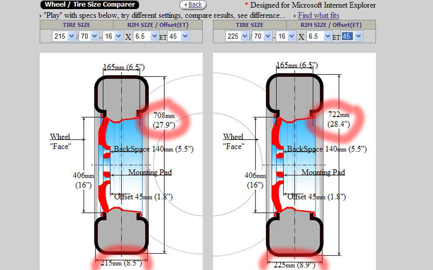433x270 pixels.
Task: Click the right wheel diagram's 722mm diameter label
Action: pyautogui.click(x=339, y=119)
